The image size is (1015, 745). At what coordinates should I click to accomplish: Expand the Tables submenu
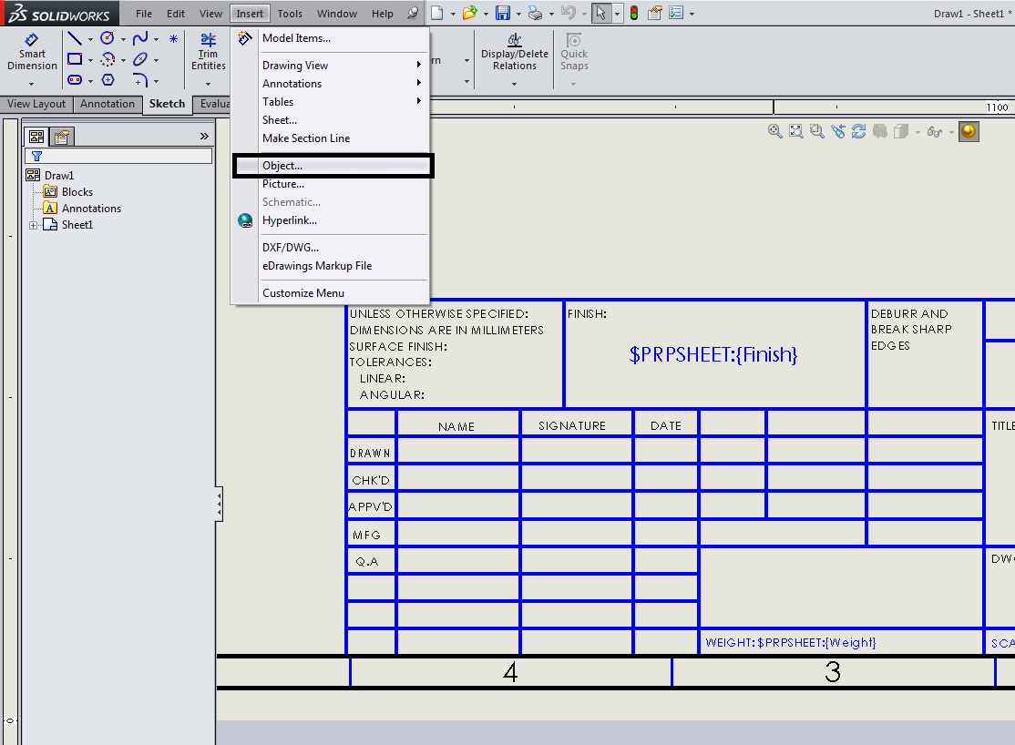point(278,102)
